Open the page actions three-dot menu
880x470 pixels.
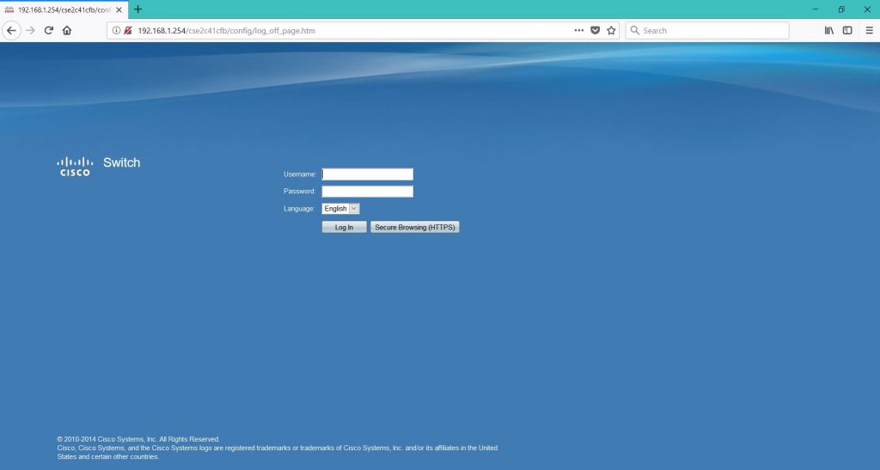point(578,30)
